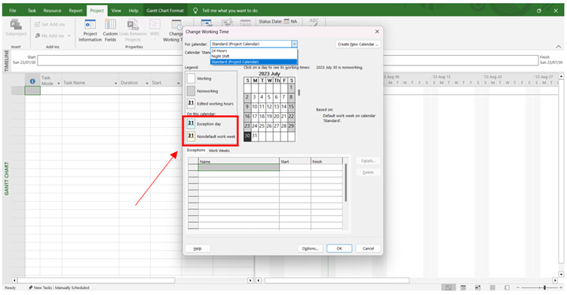Select July 19 in the calendar
The width and height of the screenshot is (567, 295).
point(269,116)
